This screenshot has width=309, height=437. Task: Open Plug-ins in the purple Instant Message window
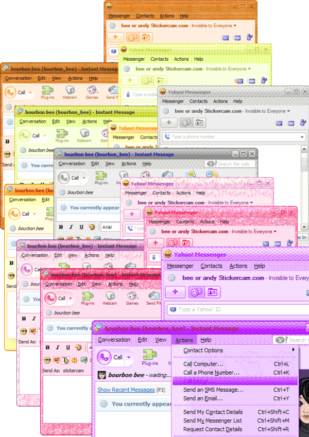[150, 357]
